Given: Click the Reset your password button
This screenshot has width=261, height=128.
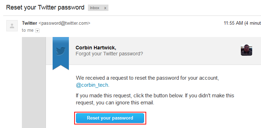Looking at the screenshot, I should click(x=110, y=118).
